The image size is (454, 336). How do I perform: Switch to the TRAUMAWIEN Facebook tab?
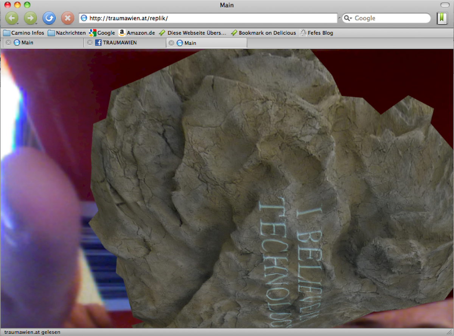point(120,43)
